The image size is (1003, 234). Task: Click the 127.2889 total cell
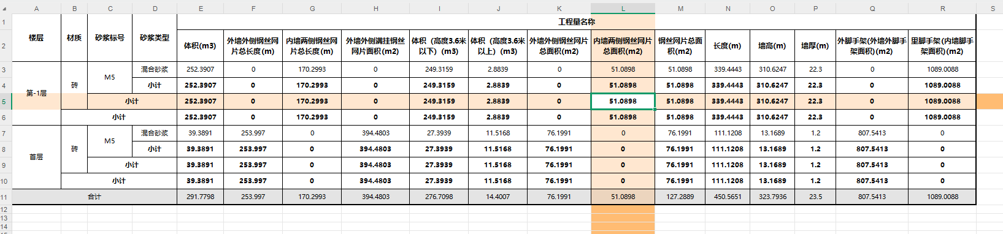(x=680, y=197)
